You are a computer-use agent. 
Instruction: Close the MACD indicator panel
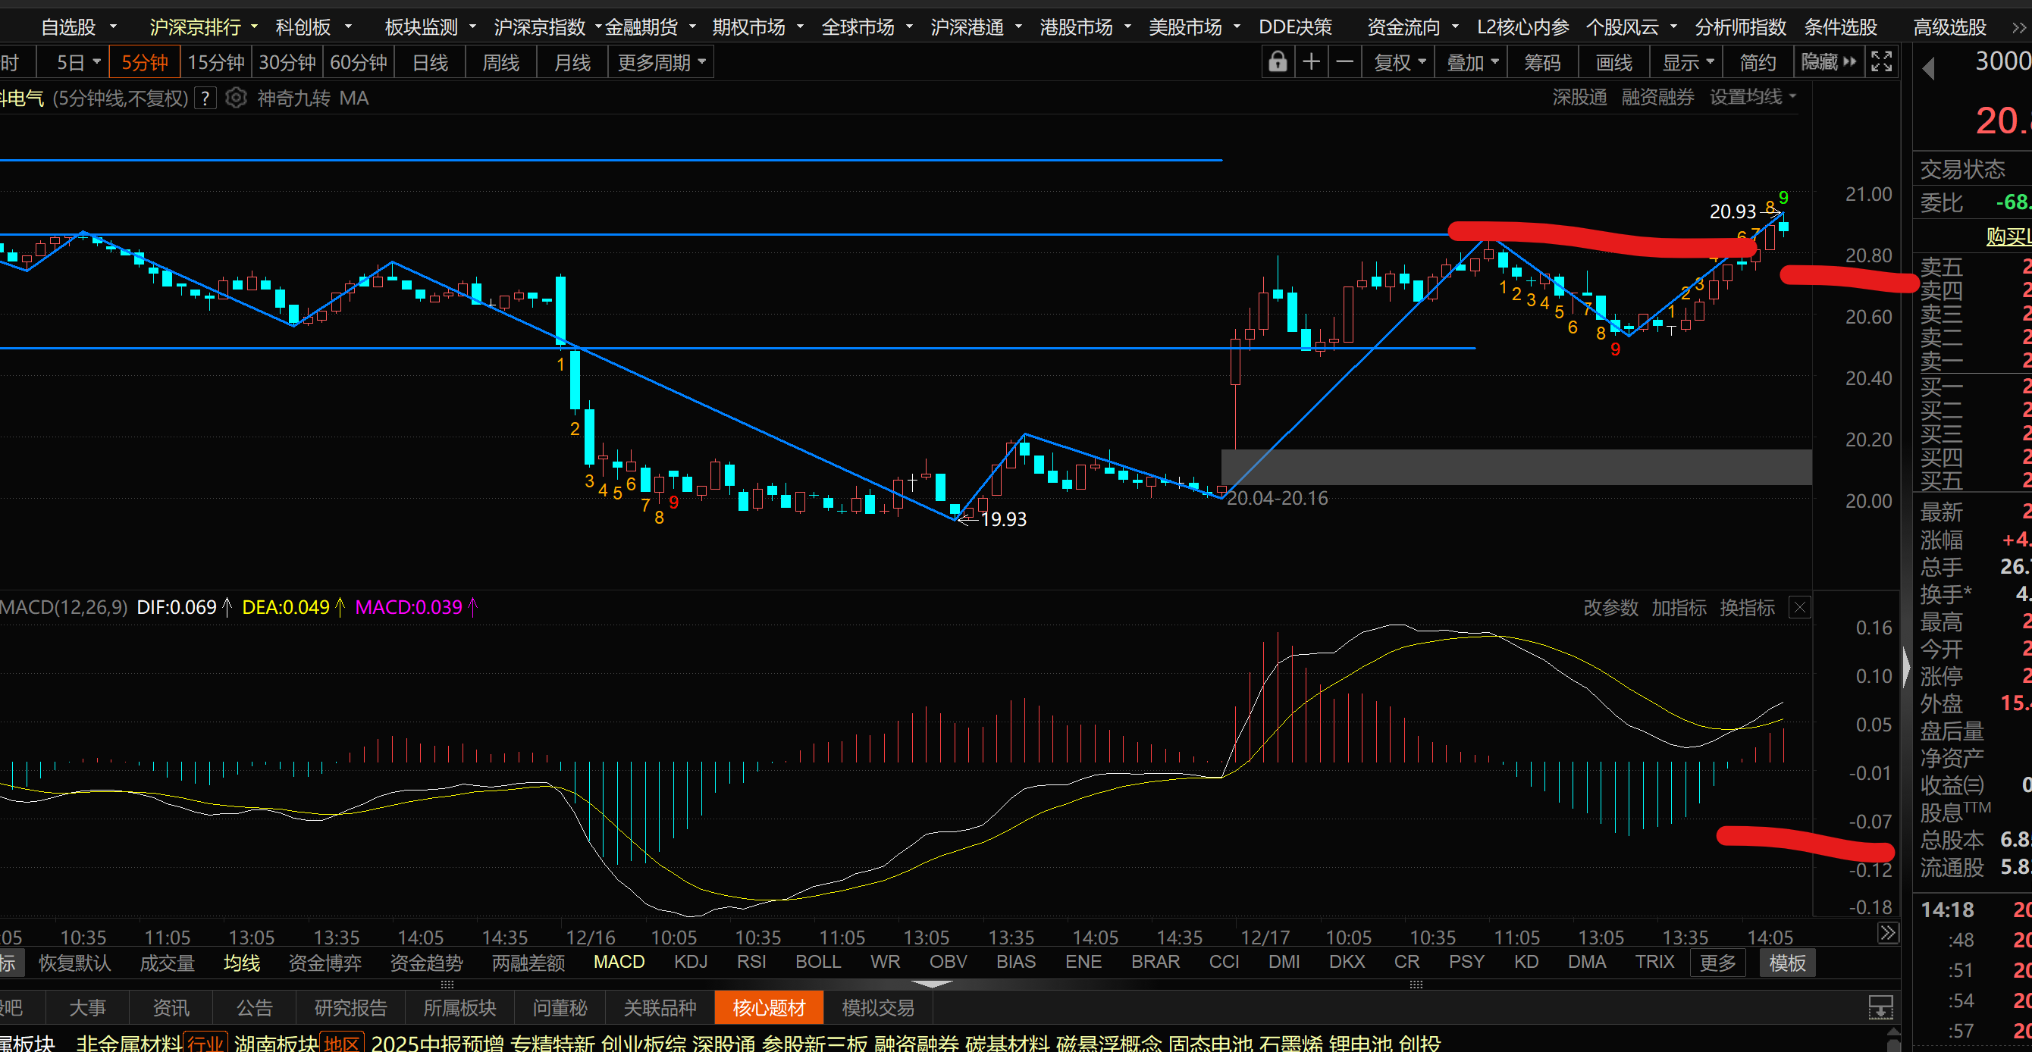click(x=1799, y=607)
